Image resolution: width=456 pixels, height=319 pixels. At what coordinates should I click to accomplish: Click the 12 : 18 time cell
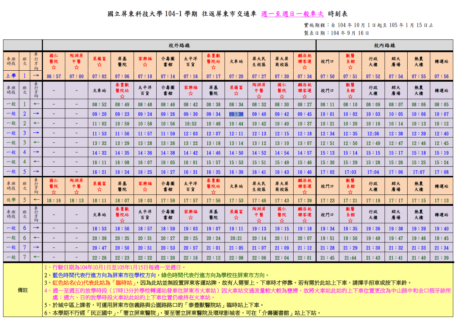pyautogui.click(x=305, y=134)
